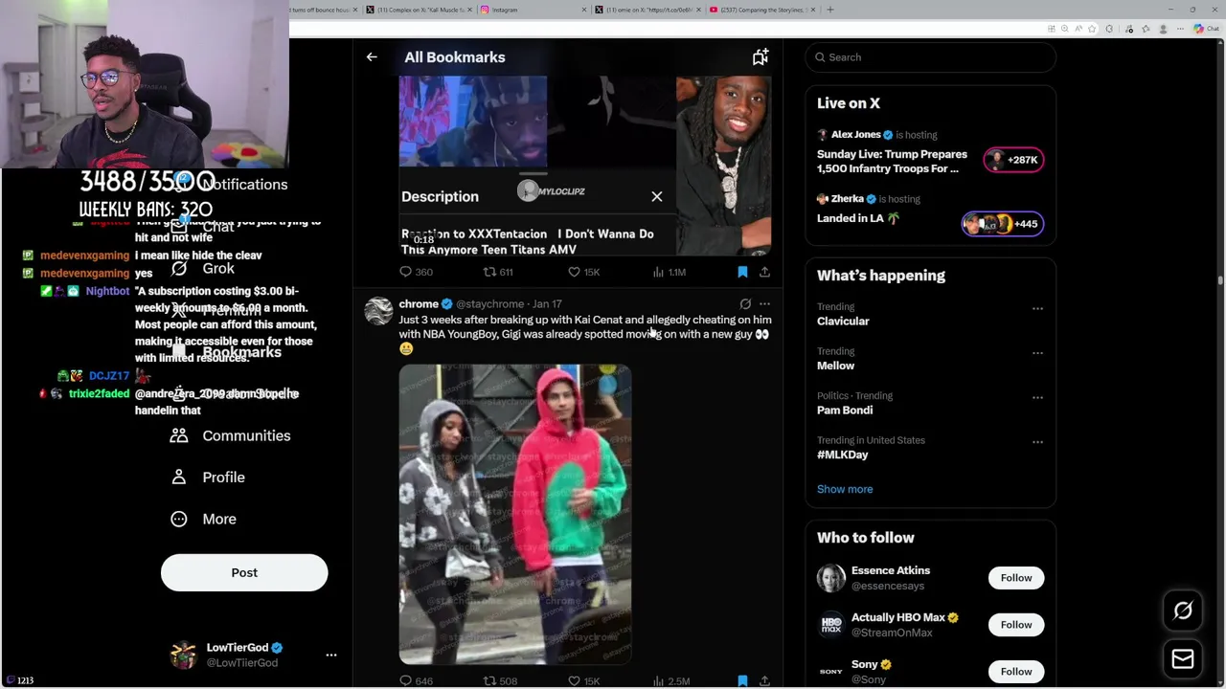
Task: View analytics of the 2.5M views post
Action: [x=670, y=681]
